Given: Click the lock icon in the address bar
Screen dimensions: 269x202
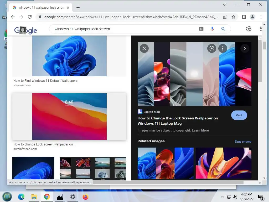Looking at the screenshot, I should point(40,17).
